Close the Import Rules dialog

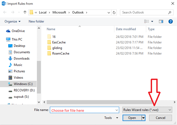coord(172,3)
